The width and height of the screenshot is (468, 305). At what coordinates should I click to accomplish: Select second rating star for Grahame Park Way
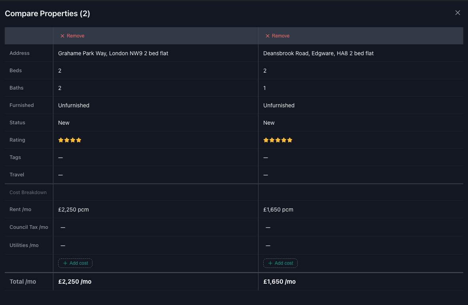[67, 140]
